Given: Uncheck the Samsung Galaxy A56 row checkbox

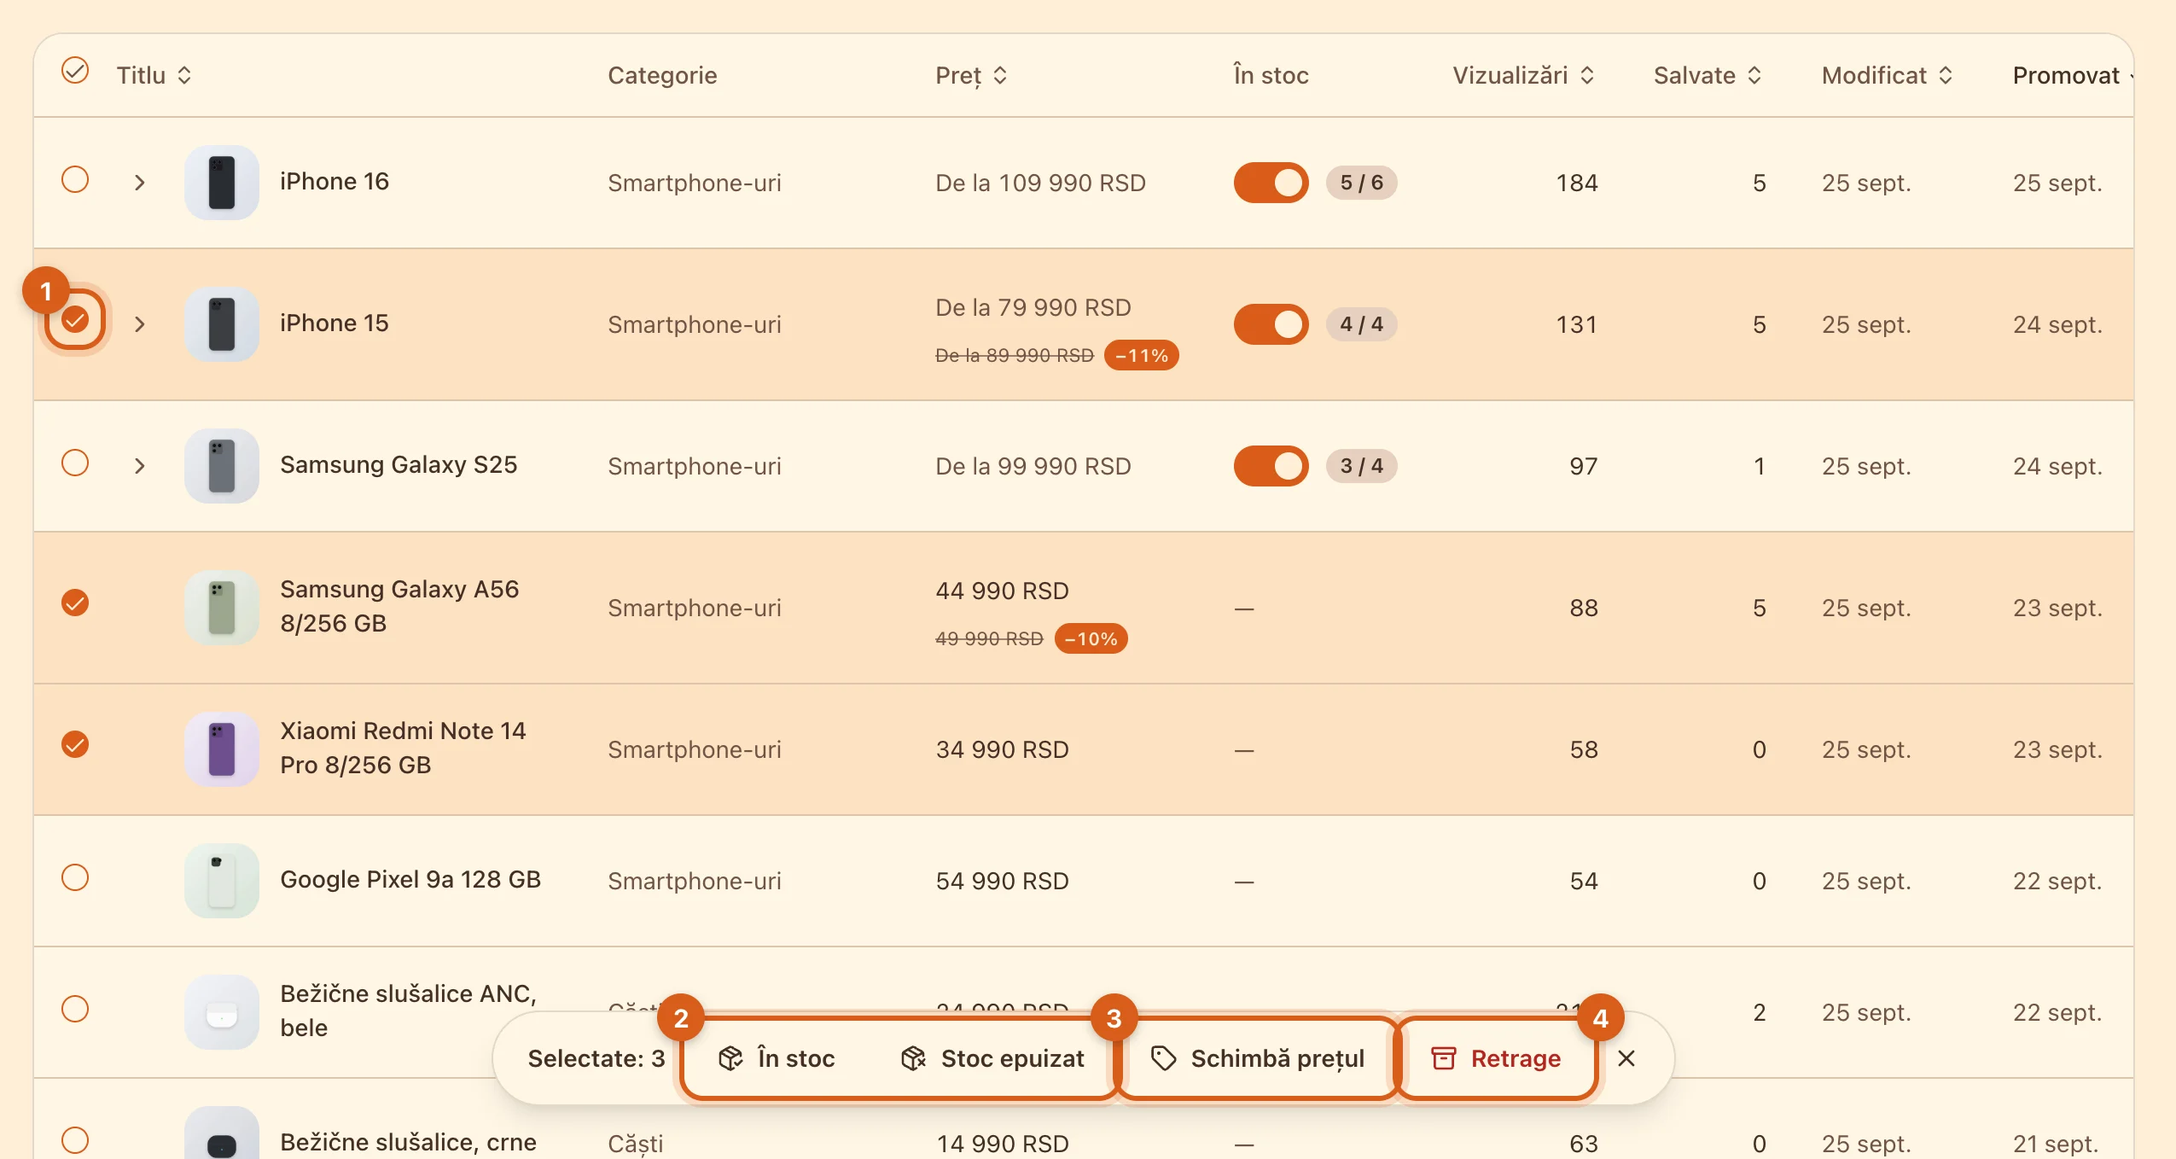Looking at the screenshot, I should coord(75,603).
